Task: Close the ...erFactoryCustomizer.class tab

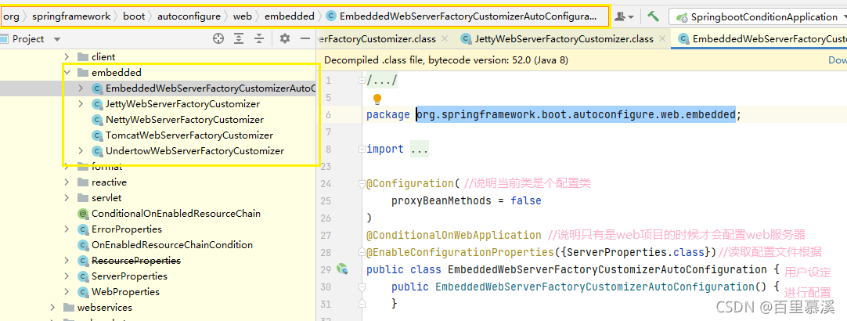Action: click(x=445, y=39)
